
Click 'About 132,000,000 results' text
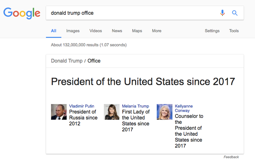tap(89, 45)
